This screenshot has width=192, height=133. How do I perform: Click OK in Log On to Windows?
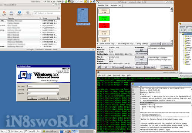[x=32, y=98]
